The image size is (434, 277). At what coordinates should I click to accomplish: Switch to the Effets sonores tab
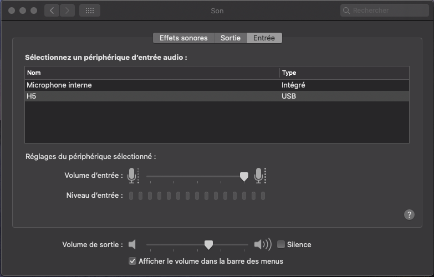tap(183, 38)
